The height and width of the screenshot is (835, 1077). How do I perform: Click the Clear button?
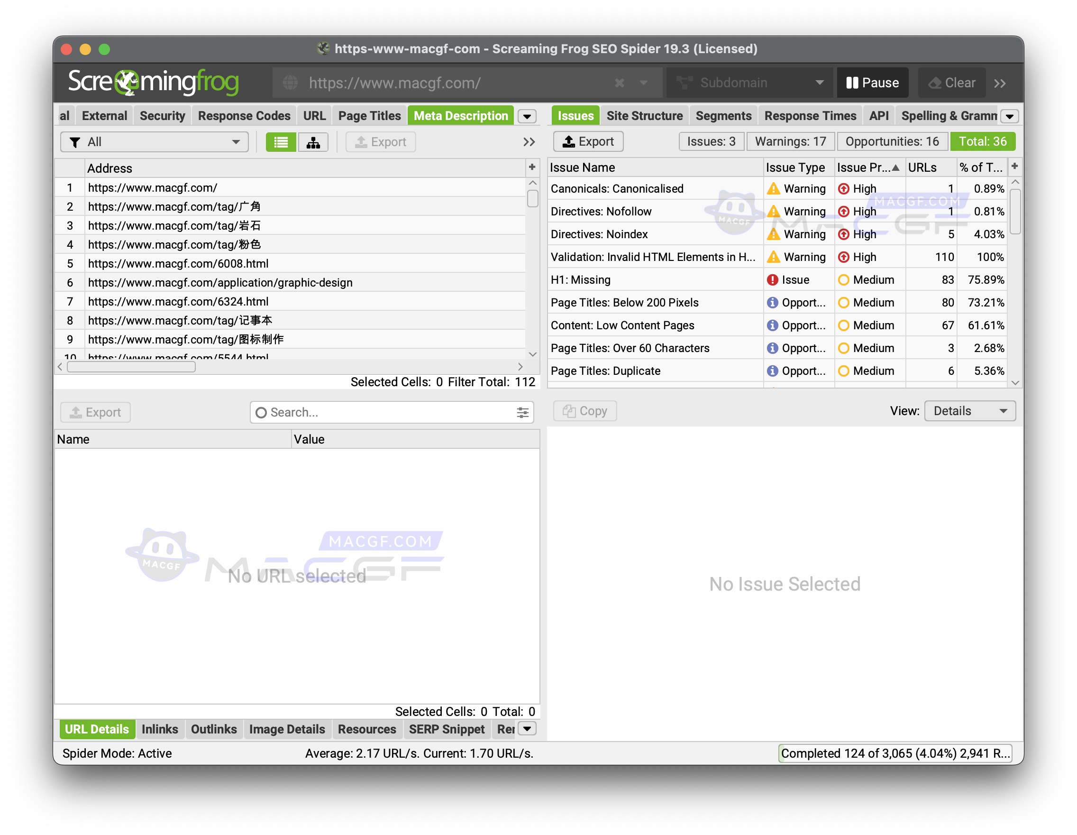(x=952, y=83)
